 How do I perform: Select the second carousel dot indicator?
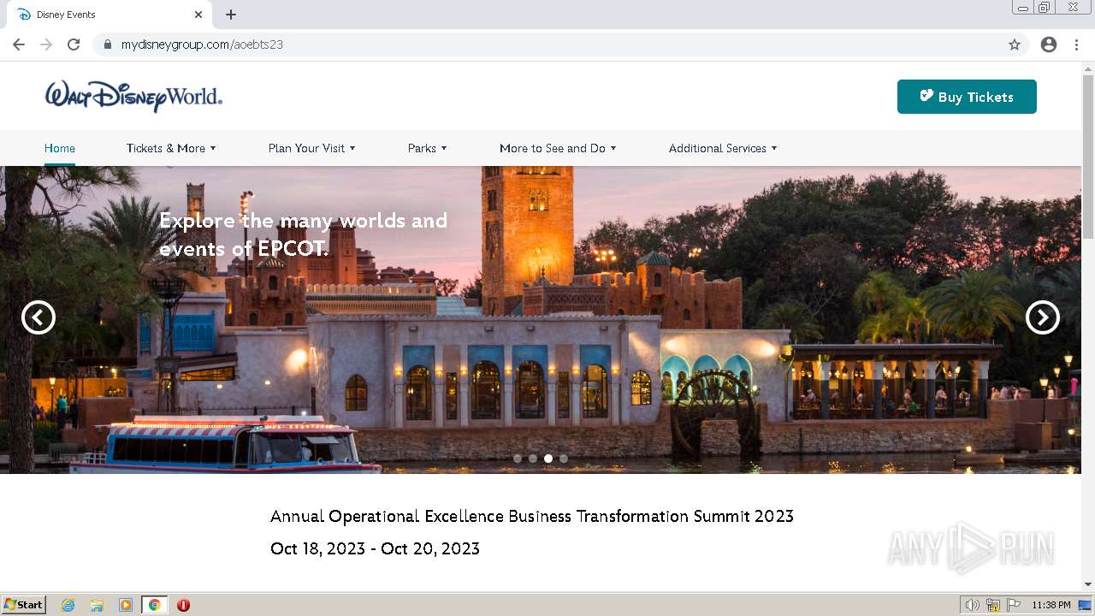click(533, 459)
